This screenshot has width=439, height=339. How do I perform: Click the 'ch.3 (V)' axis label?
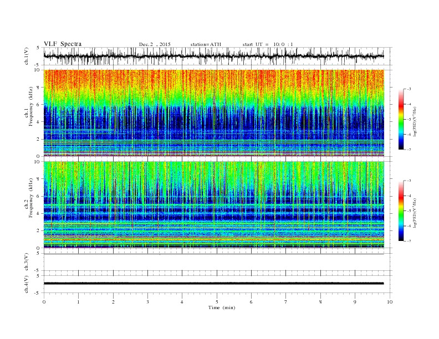tap(27, 262)
